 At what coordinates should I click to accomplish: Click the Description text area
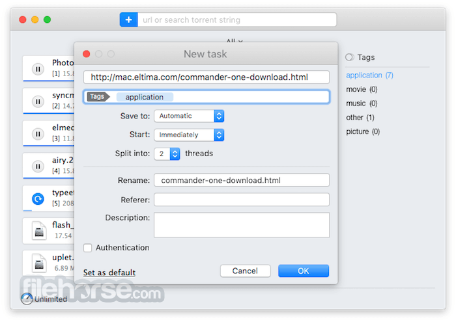pyautogui.click(x=242, y=225)
